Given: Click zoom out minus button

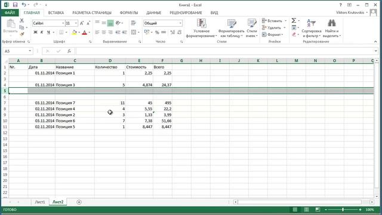Looking at the screenshot, I should pyautogui.click(x=326, y=210).
